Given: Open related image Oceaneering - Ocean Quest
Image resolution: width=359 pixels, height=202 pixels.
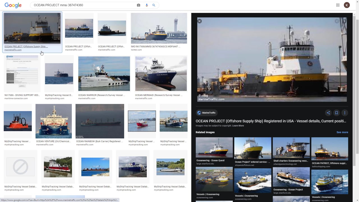Looking at the screenshot, I should 214,148.
